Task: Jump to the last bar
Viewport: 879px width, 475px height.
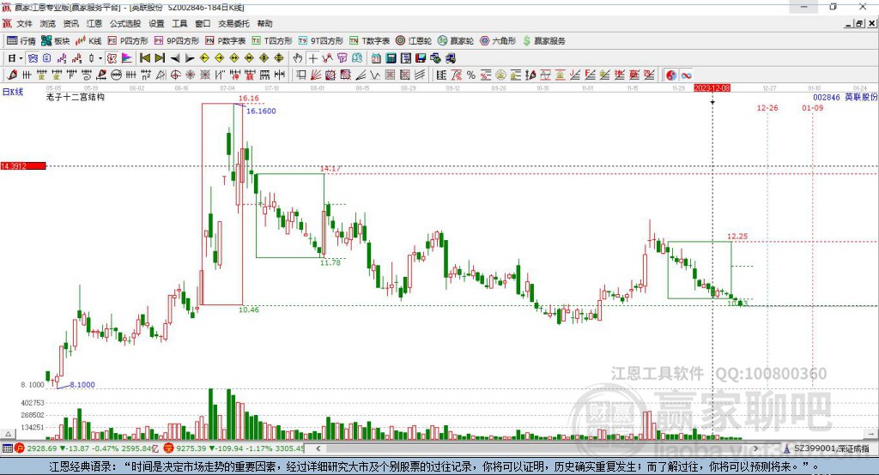Action: [x=160, y=58]
